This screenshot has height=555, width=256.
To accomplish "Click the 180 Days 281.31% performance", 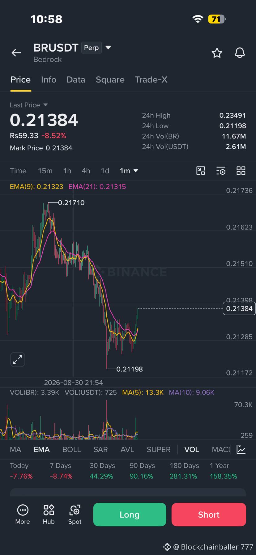I will click(x=184, y=471).
